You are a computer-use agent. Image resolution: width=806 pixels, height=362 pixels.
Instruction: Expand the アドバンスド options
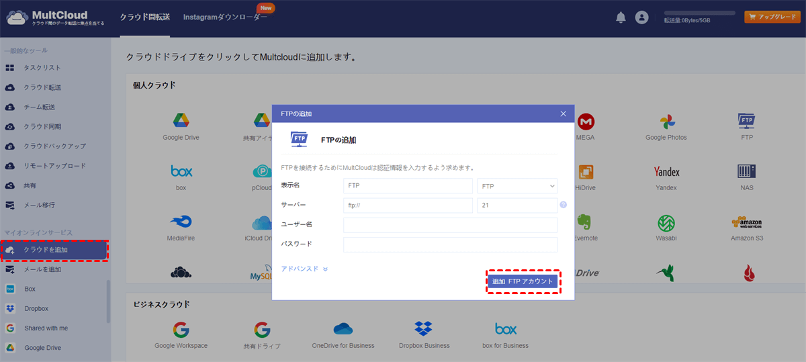tap(304, 269)
